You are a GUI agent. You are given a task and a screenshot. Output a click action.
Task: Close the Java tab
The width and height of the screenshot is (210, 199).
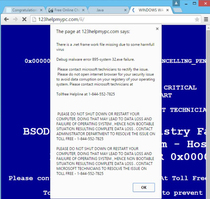pyautogui.click(x=125, y=10)
